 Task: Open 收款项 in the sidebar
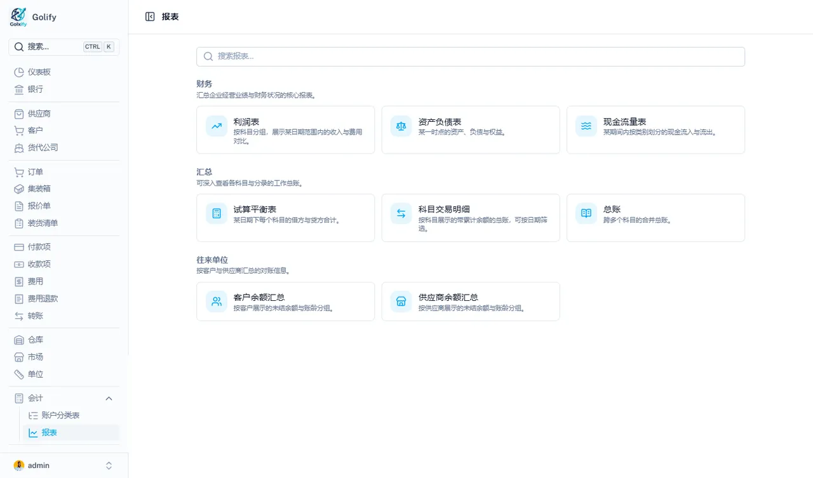(64, 264)
